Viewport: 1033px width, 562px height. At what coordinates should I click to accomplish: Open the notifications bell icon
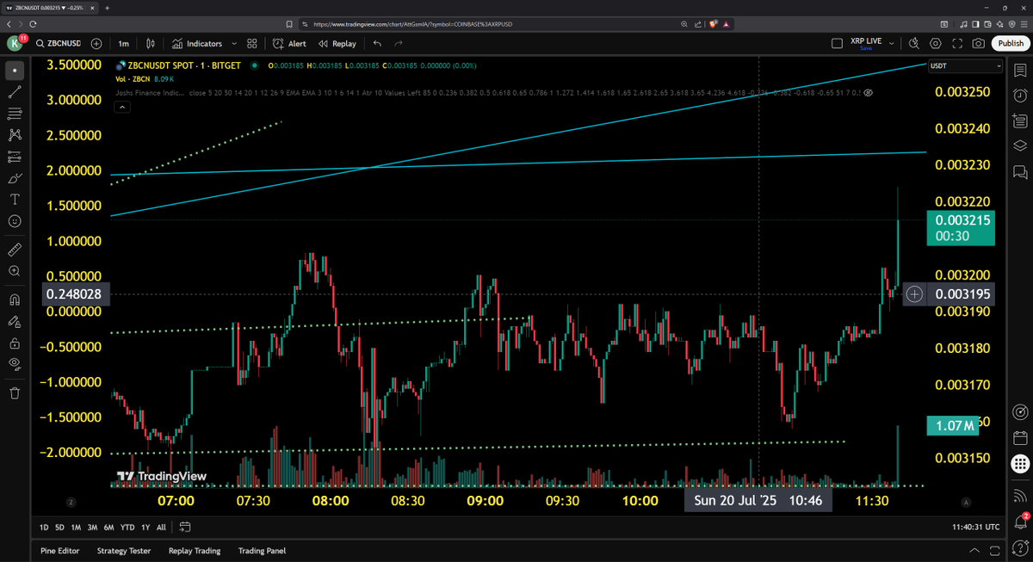1020,520
